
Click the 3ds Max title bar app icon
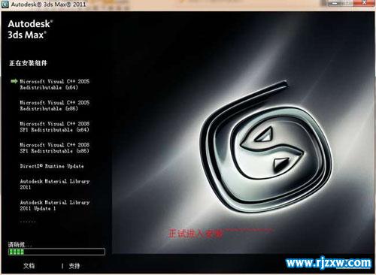click(5, 5)
